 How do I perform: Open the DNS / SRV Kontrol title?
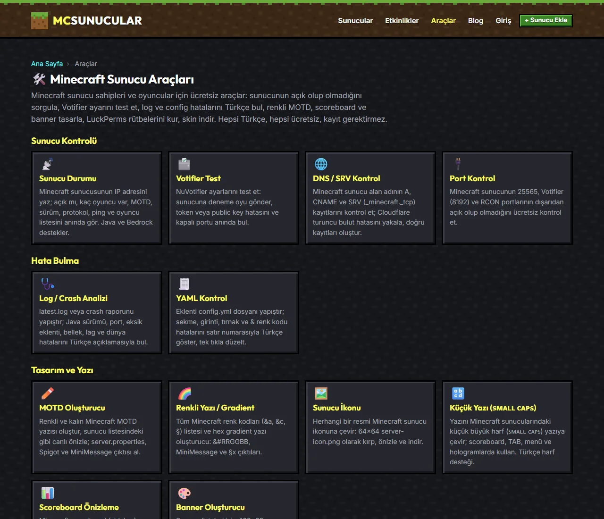(x=346, y=178)
